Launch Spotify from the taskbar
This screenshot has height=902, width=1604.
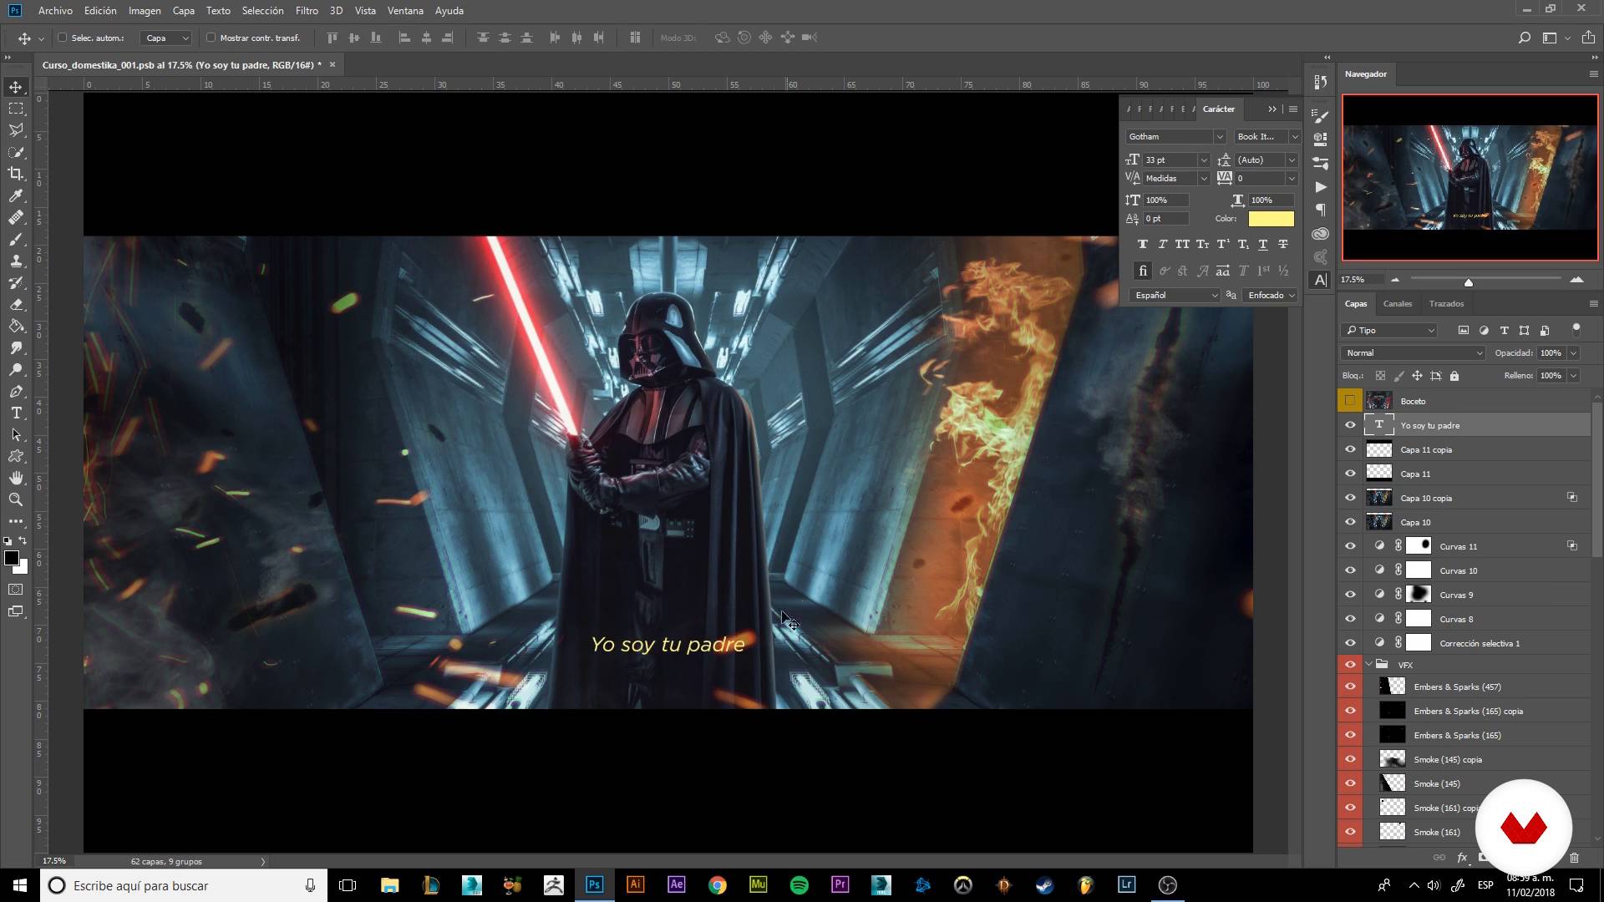click(x=799, y=885)
